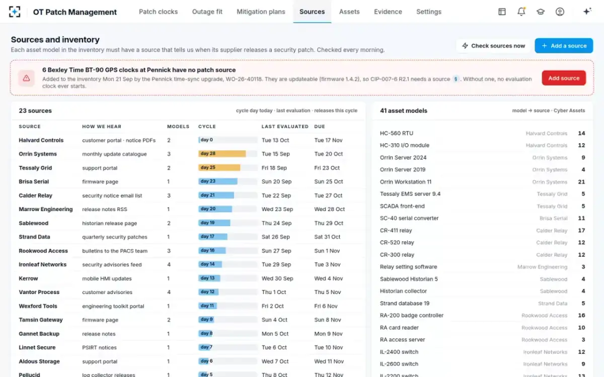
Task: Select Orrin Systems in the sources list
Action: (38, 154)
